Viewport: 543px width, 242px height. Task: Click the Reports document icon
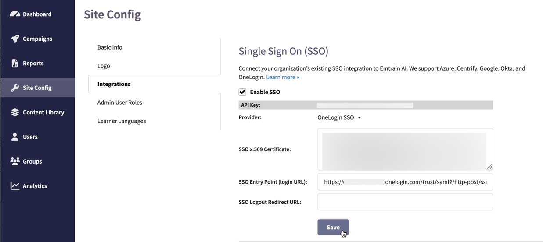(15, 63)
